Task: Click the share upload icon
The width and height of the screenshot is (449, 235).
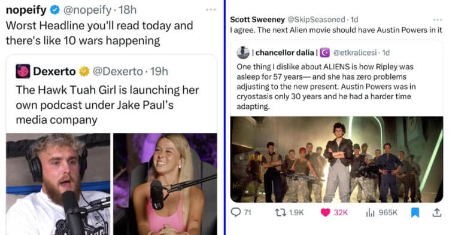Action: point(436,212)
